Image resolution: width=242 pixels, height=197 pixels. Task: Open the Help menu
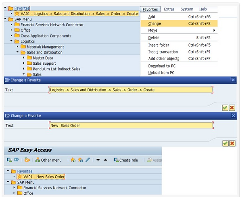pyautogui.click(x=203, y=9)
